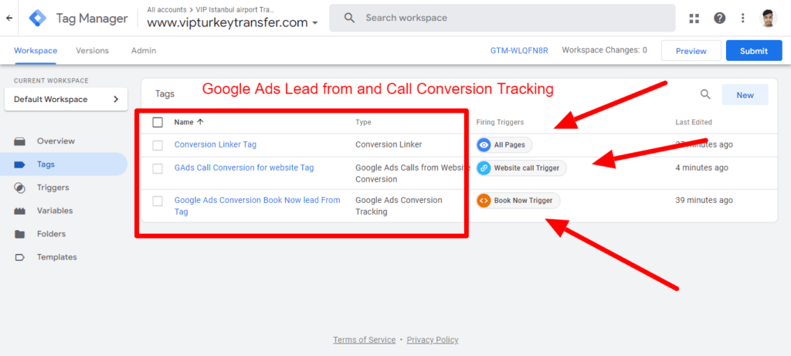The width and height of the screenshot is (791, 356).
Task: Click the Type column header
Action: click(363, 122)
